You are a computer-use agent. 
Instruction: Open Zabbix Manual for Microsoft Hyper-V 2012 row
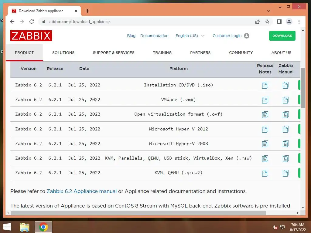click(x=285, y=129)
